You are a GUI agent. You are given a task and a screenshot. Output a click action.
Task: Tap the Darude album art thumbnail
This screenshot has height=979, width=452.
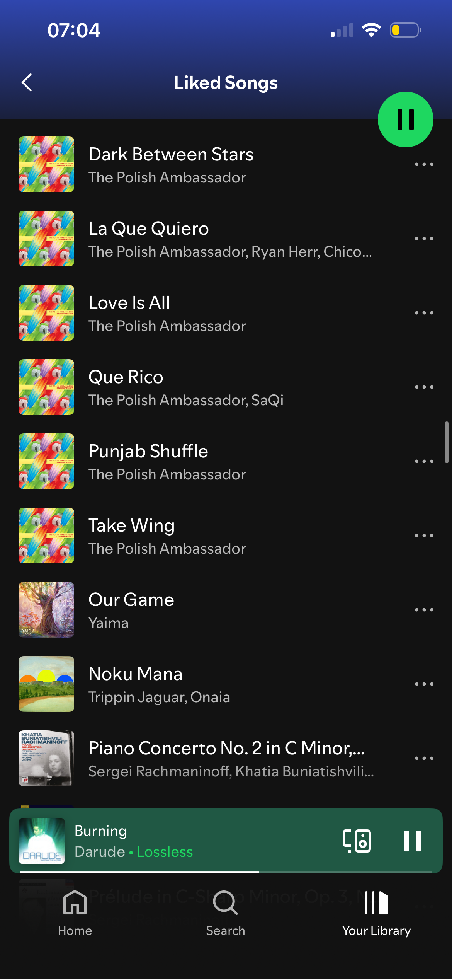(42, 841)
